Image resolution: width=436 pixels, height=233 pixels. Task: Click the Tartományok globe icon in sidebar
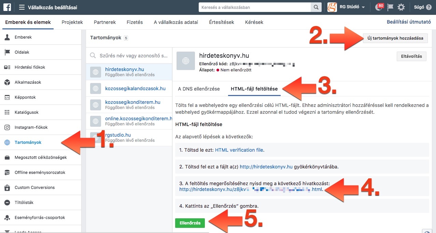point(7,142)
